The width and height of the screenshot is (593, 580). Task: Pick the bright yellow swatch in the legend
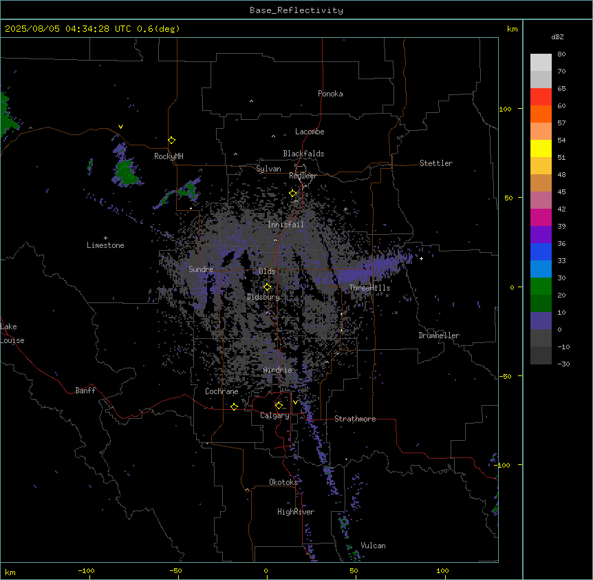(541, 148)
